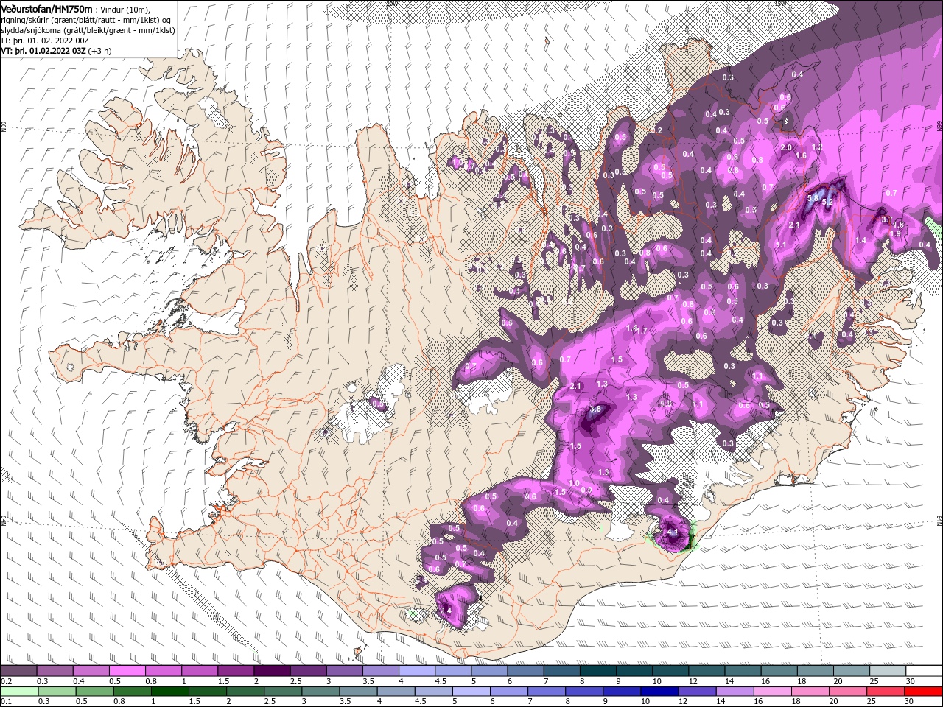Select the 5.8 precipitation value on the map
Image resolution: width=943 pixels, height=707 pixels.
[x=814, y=198]
